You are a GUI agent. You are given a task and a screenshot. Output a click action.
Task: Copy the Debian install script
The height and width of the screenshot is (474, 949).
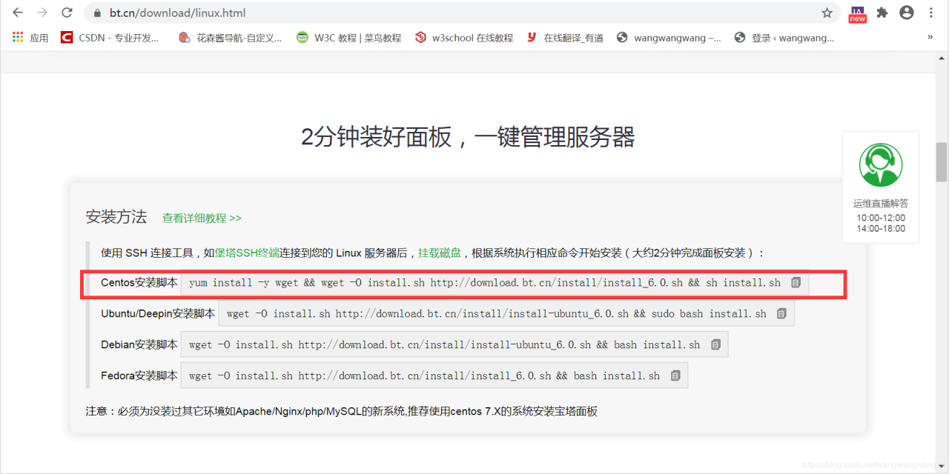point(715,345)
